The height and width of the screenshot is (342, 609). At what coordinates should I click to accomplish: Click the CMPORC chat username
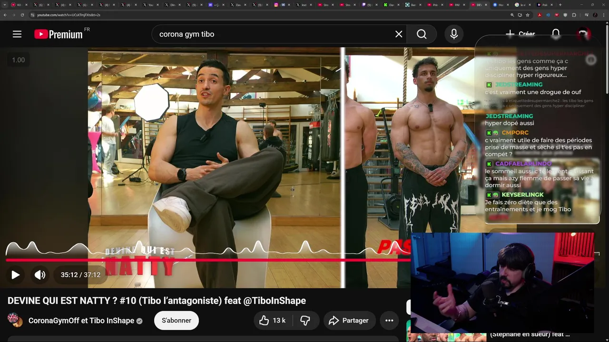(515, 133)
